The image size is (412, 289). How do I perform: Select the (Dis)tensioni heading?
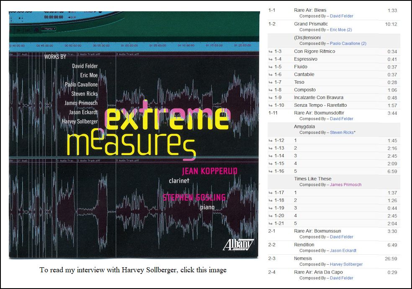pyautogui.click(x=307, y=38)
